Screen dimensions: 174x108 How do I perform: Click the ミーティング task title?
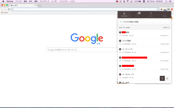tap(127, 49)
